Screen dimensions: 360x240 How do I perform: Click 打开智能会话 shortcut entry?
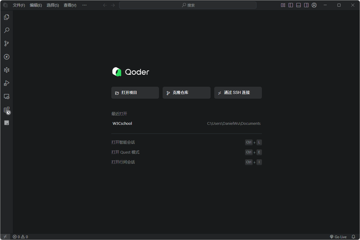coord(123,142)
